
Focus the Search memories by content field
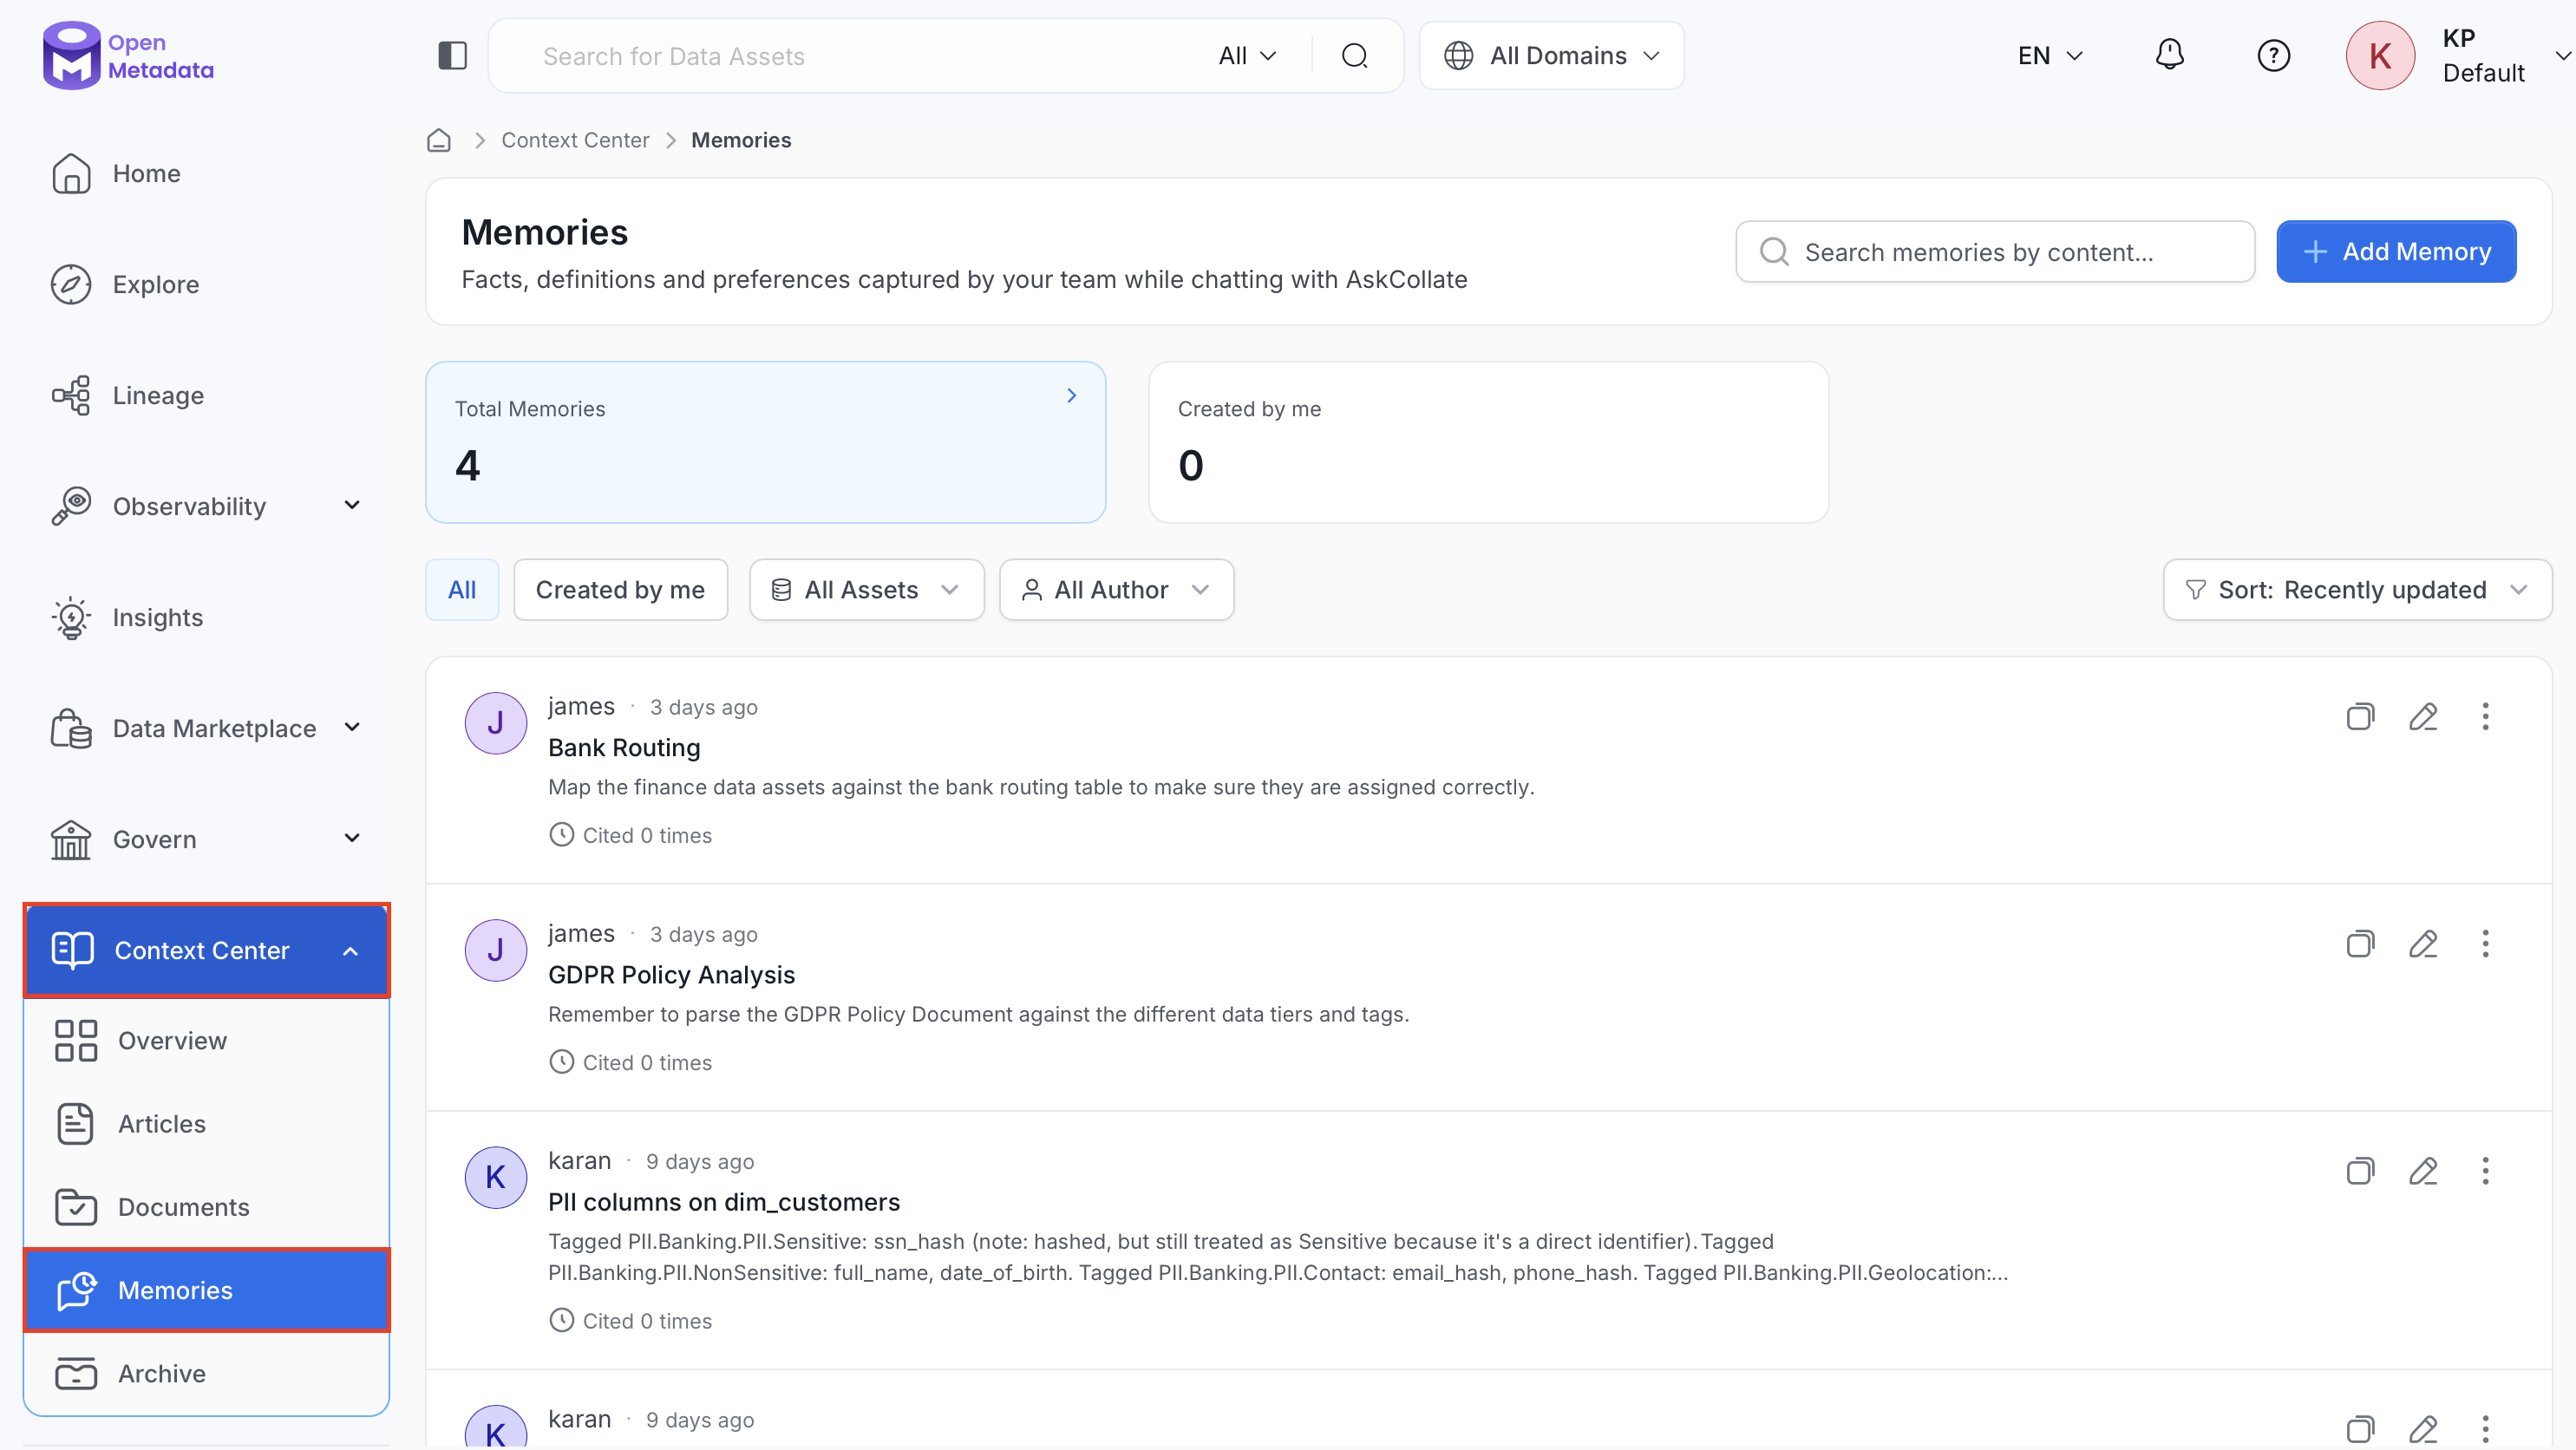point(1995,252)
